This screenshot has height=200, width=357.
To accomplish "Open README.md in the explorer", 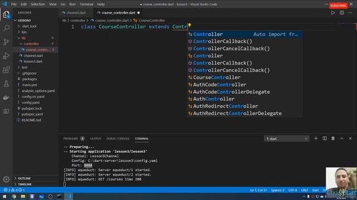I will click(x=31, y=120).
